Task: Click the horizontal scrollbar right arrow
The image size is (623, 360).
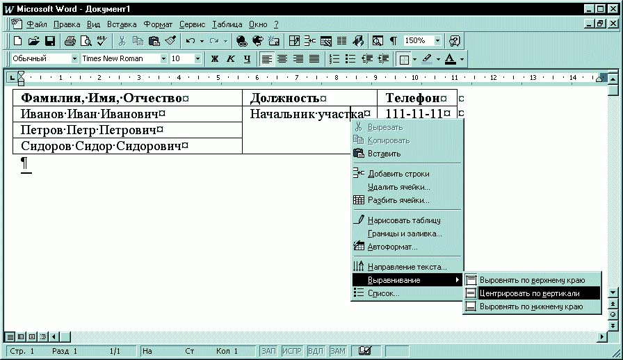Action: (x=601, y=336)
